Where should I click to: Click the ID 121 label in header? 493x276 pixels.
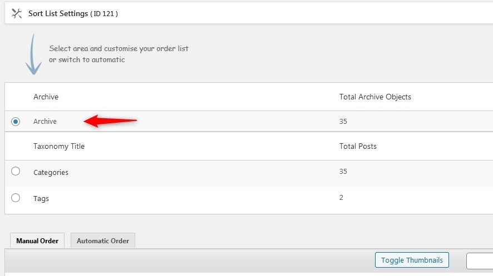click(104, 14)
